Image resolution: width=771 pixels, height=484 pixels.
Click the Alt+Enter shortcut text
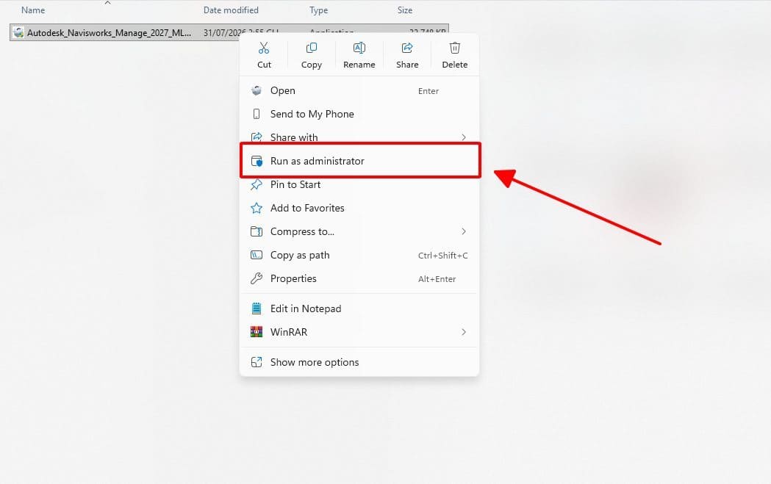pos(437,279)
